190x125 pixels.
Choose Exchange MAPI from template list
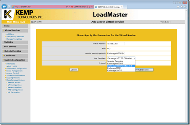114,68
